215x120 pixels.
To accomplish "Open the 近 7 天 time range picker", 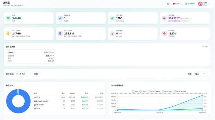I will click(x=22, y=74).
